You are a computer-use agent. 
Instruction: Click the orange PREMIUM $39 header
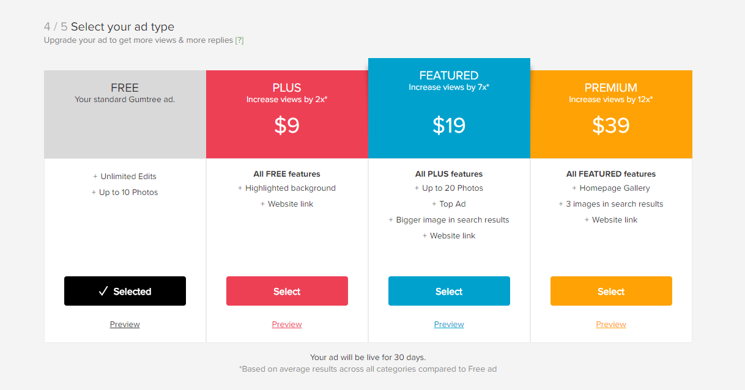(611, 114)
